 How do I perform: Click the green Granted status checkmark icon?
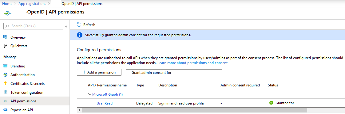tap(271, 103)
